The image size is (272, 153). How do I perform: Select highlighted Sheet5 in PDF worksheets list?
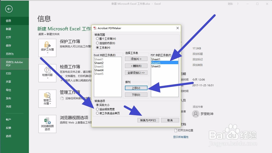click(x=165, y=63)
